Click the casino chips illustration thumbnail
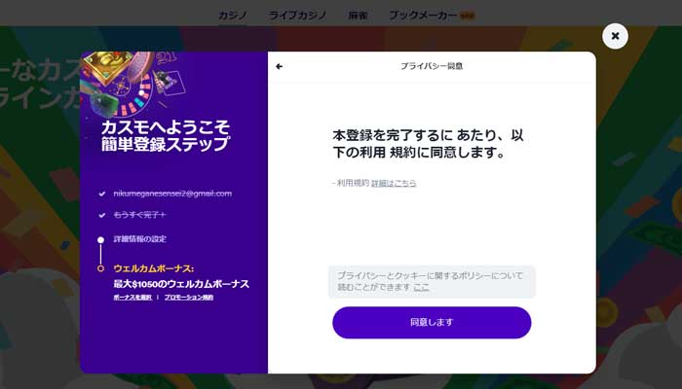The height and width of the screenshot is (389, 682). point(134,85)
